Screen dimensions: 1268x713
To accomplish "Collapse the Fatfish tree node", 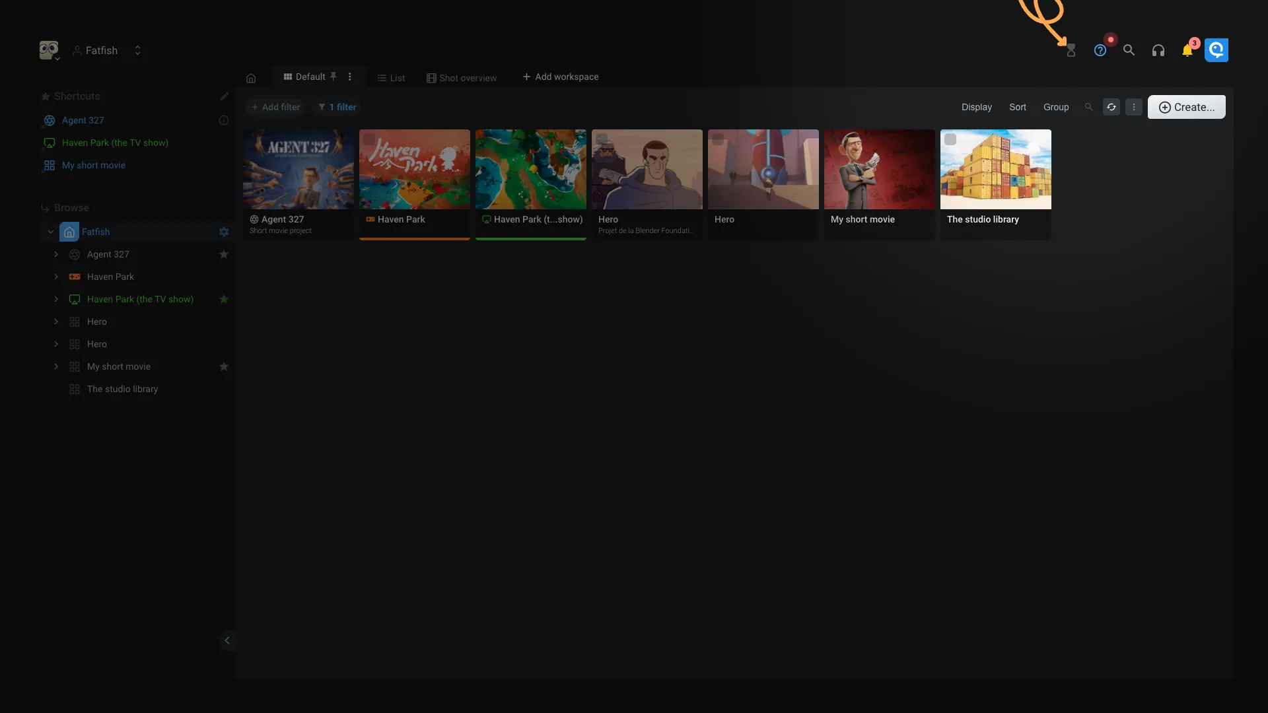I will [51, 232].
